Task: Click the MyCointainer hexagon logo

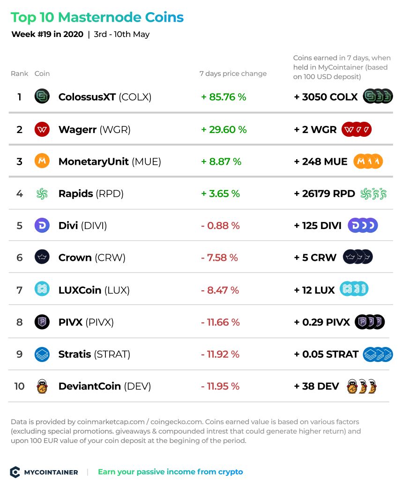Action: (x=15, y=472)
